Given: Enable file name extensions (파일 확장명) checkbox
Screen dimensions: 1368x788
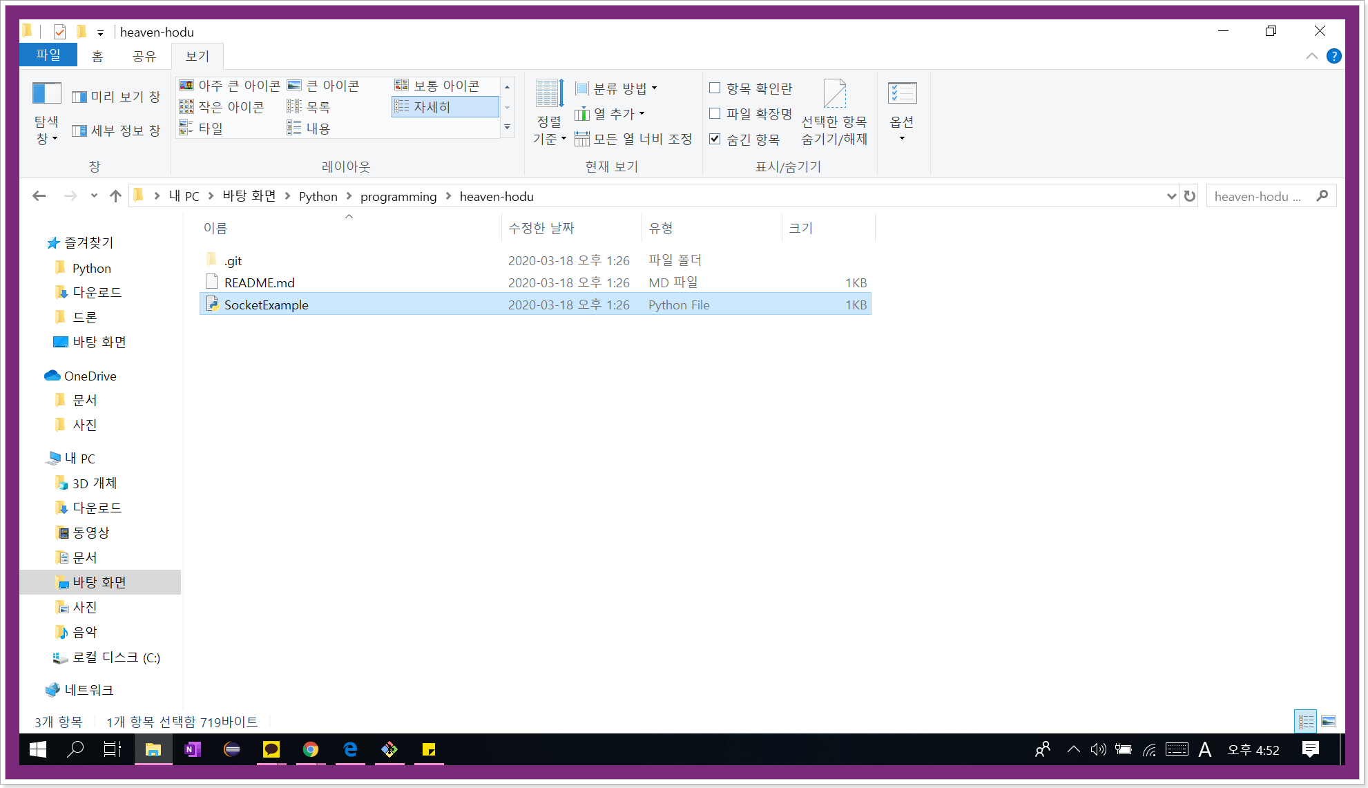Looking at the screenshot, I should coord(715,113).
